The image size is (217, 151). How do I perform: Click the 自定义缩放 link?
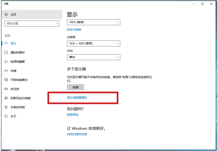74,30
